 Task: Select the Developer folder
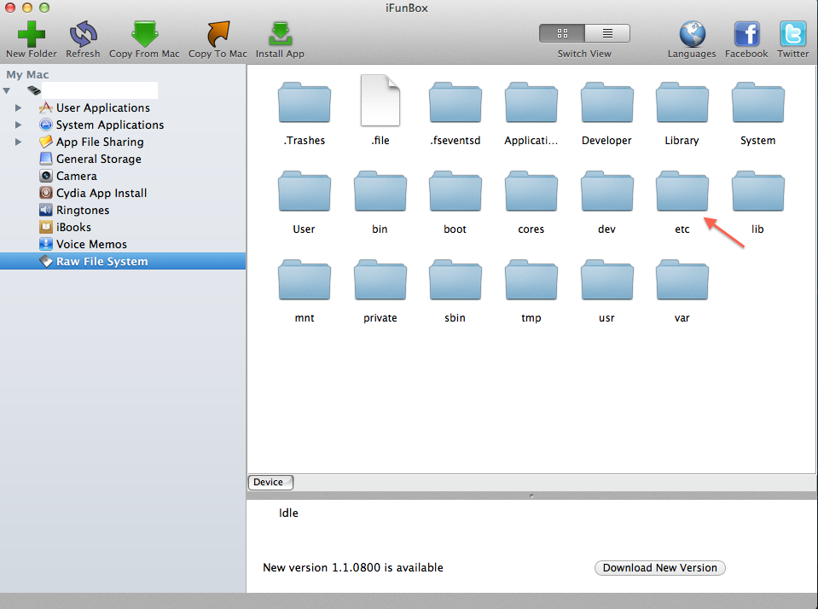(606, 103)
